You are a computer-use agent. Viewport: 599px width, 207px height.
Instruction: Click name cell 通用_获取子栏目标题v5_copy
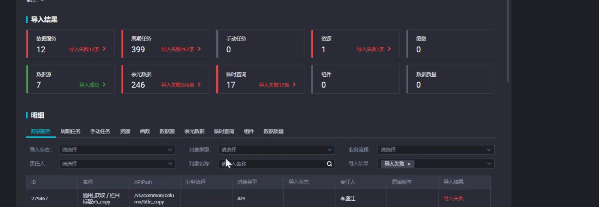pyautogui.click(x=101, y=199)
